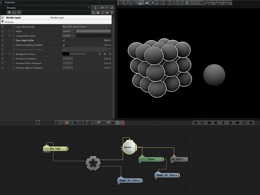
Task: Open the Background Colour swatch
Action: point(66,54)
